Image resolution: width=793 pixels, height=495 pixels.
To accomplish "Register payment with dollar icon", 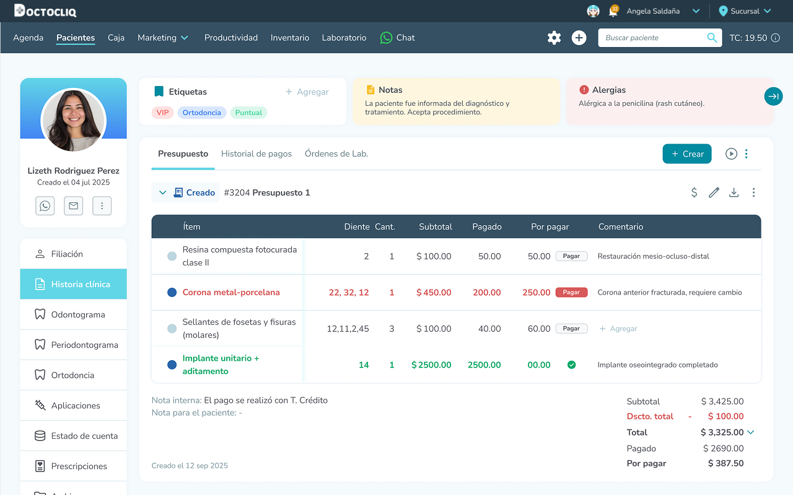I will (694, 192).
